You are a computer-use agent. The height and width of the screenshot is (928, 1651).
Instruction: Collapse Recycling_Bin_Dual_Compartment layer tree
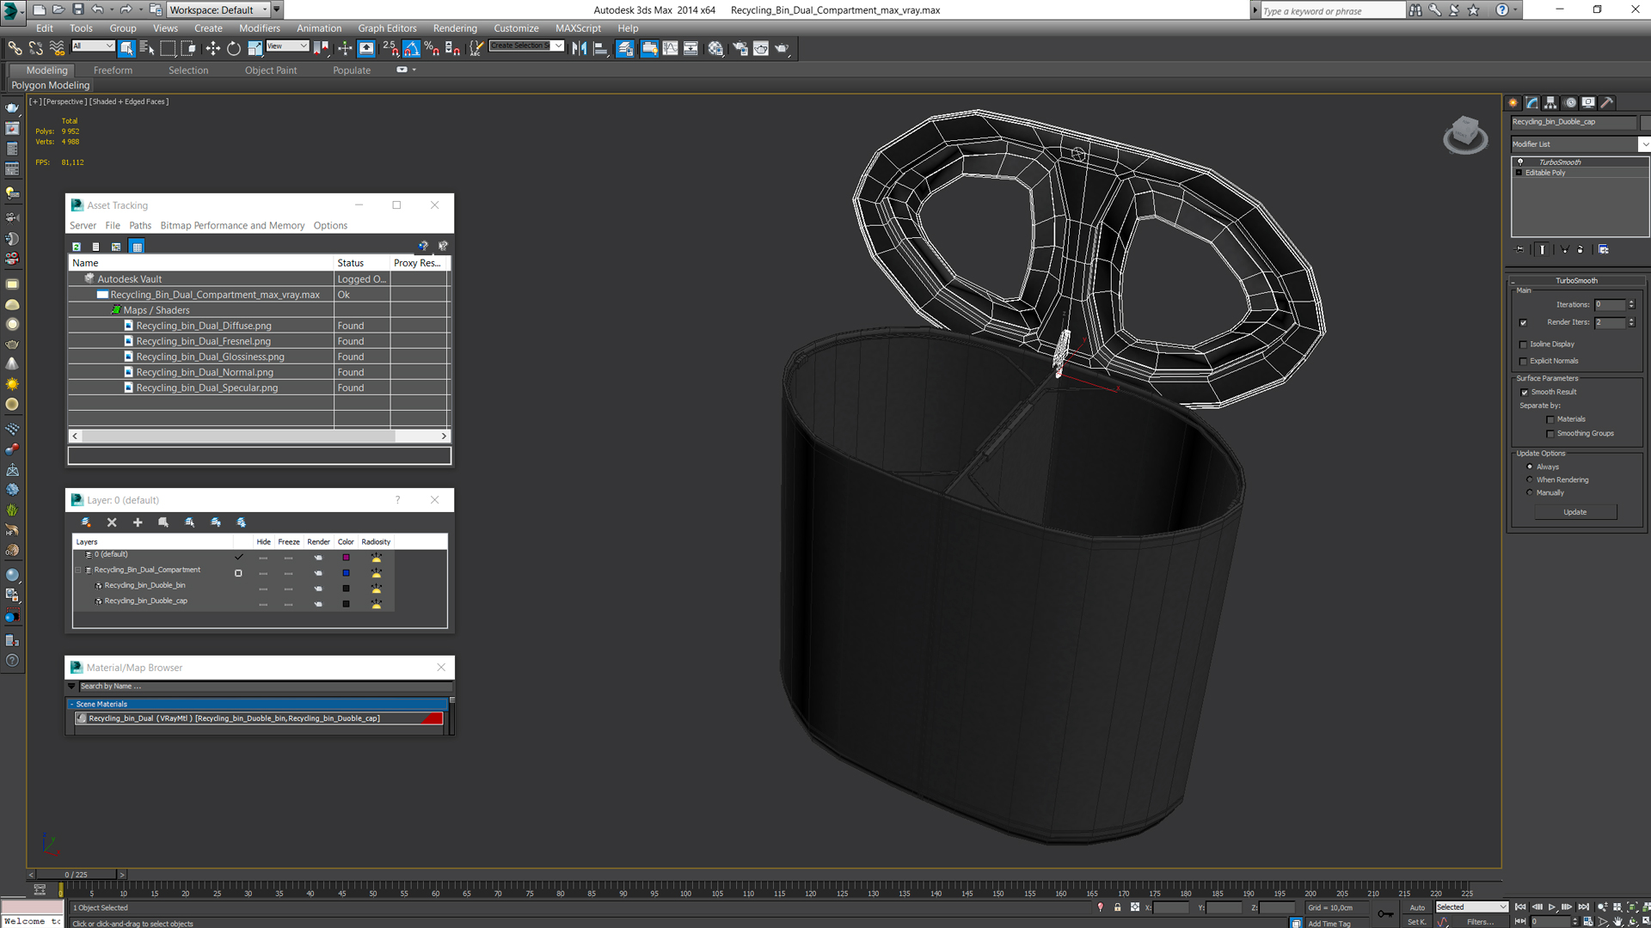pyautogui.click(x=78, y=570)
